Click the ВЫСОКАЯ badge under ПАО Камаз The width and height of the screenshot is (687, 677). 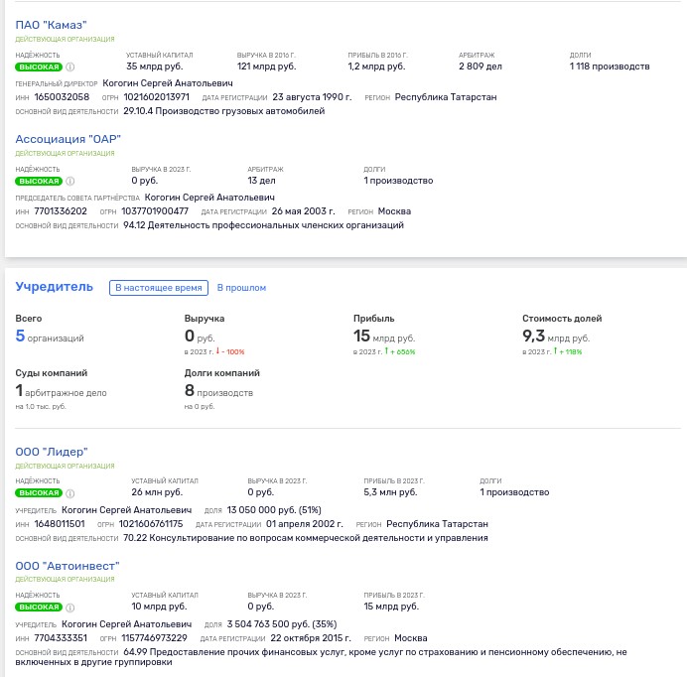(39, 68)
